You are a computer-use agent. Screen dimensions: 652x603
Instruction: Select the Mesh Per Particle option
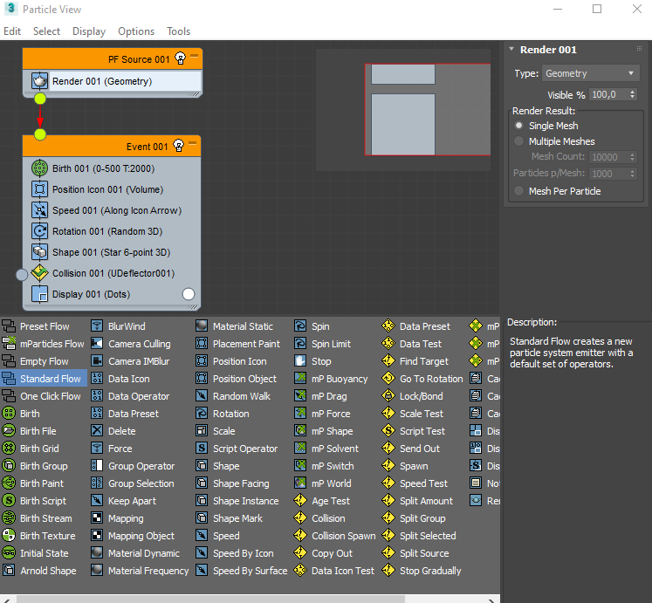point(519,191)
